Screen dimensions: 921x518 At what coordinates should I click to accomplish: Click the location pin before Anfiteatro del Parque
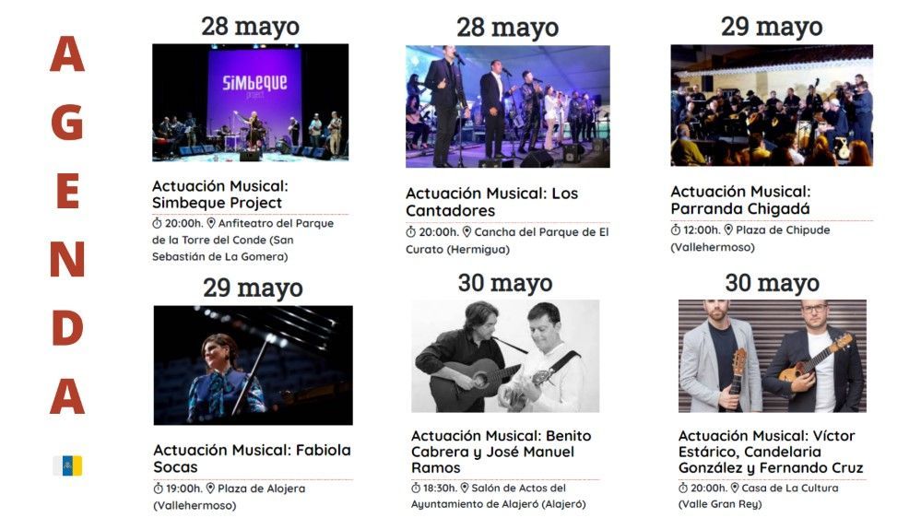tap(211, 223)
